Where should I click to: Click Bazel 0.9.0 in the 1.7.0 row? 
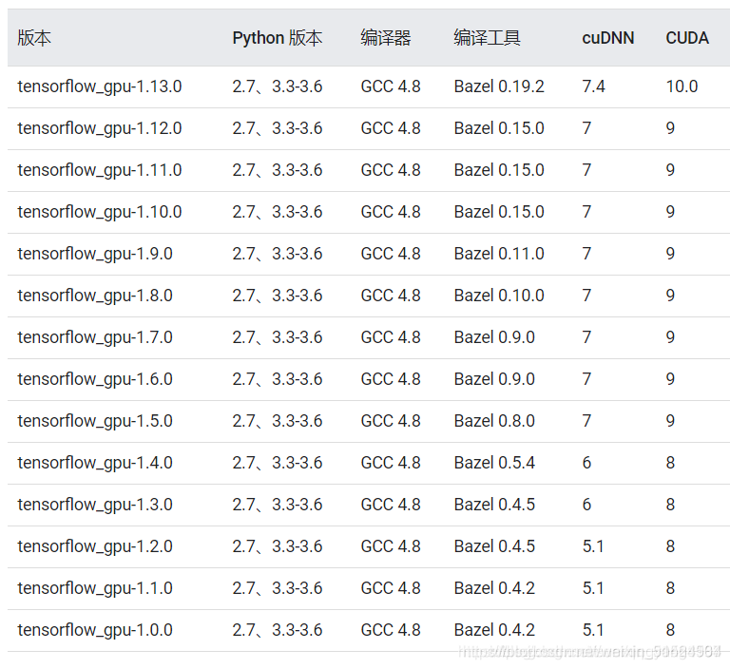494,337
